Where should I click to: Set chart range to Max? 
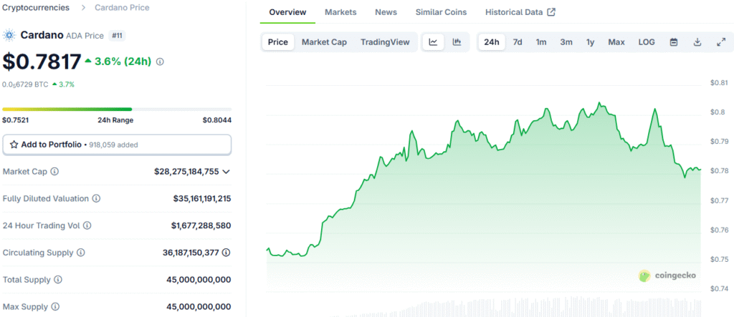(616, 42)
